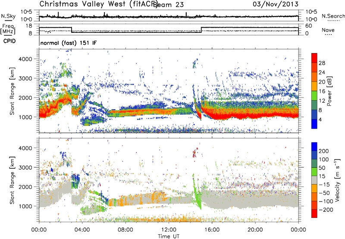Click the "2000" tick on the power panel

(25, 97)
